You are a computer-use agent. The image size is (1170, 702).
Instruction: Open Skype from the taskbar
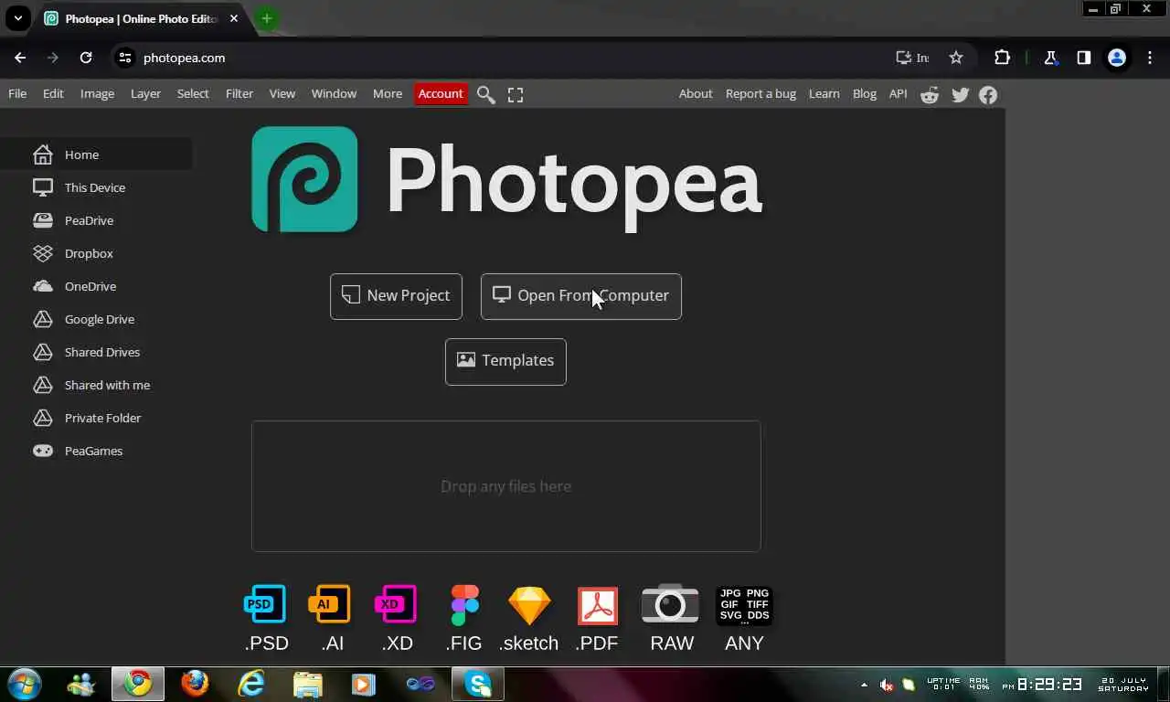coord(478,684)
